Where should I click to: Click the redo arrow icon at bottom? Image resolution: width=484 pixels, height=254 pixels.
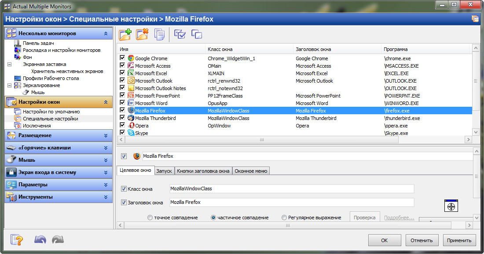[x=58, y=239]
